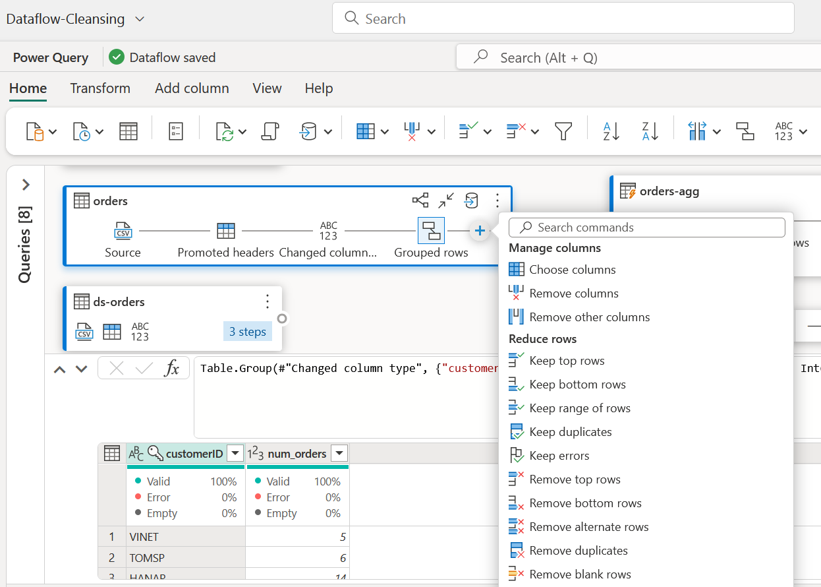Go to the next step with the down chevron
Screen dimensions: 821x587
82,369
